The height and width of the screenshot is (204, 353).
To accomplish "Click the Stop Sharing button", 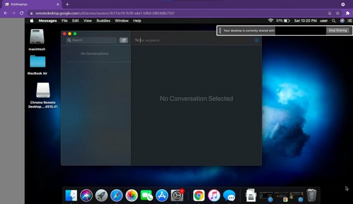I will pyautogui.click(x=338, y=30).
